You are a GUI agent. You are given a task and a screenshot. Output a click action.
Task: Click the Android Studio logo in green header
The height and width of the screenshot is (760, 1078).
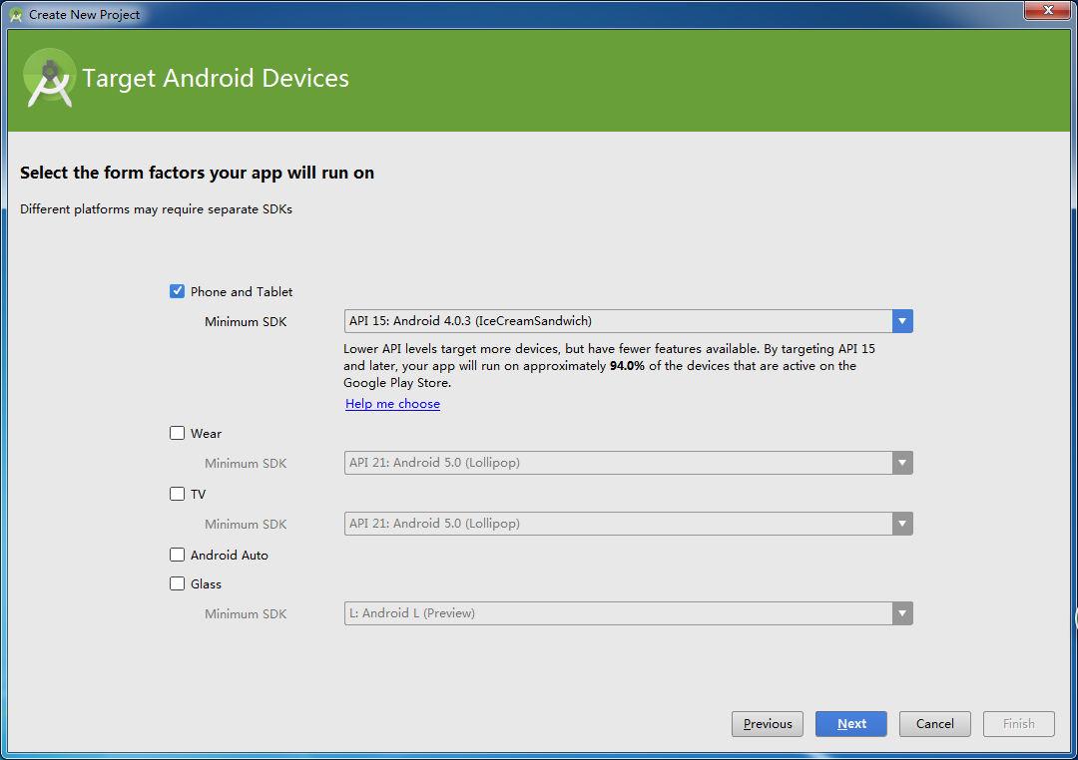point(49,78)
